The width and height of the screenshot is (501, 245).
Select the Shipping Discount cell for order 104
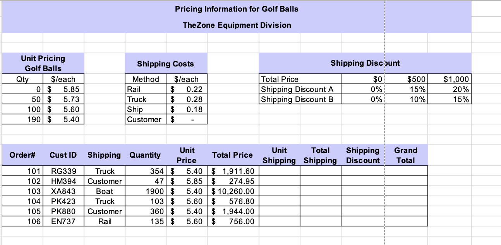click(362, 201)
